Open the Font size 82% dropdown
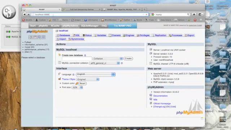The width and height of the screenshot is (231, 130). click(x=77, y=87)
